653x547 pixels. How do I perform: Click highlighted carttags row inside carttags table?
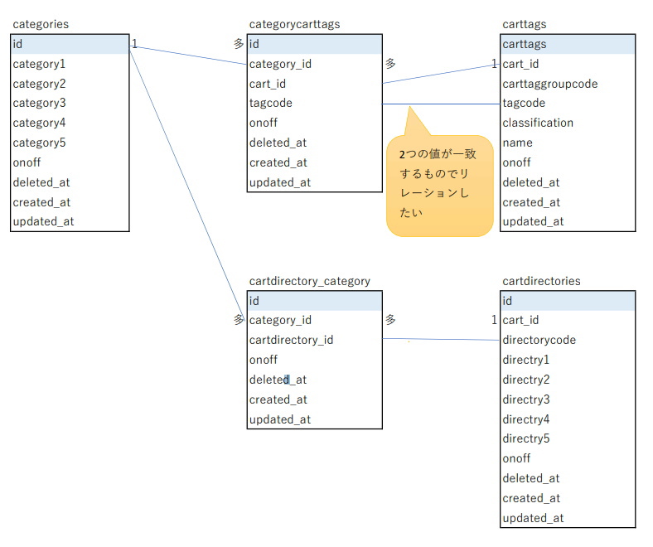(x=568, y=44)
